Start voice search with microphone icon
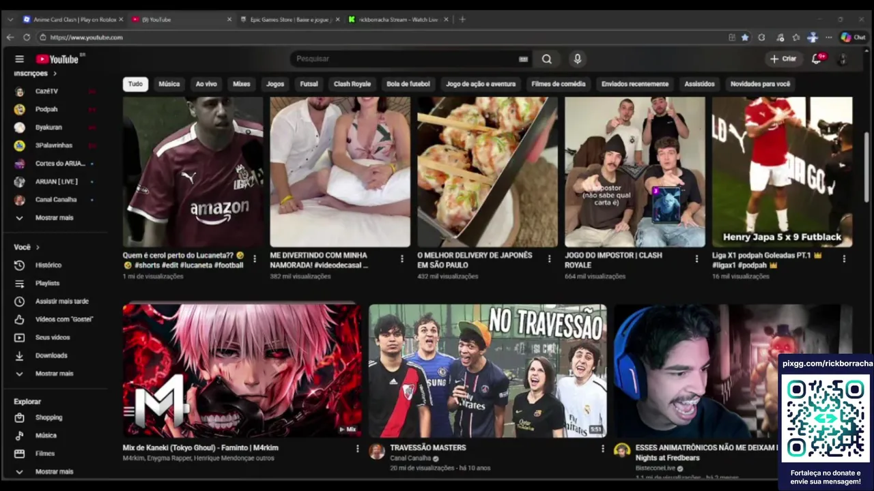The height and width of the screenshot is (491, 874). (577, 59)
